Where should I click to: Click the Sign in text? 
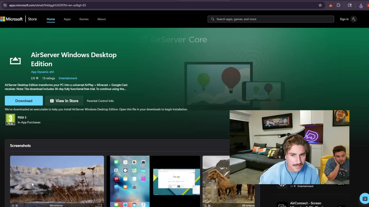point(344,19)
